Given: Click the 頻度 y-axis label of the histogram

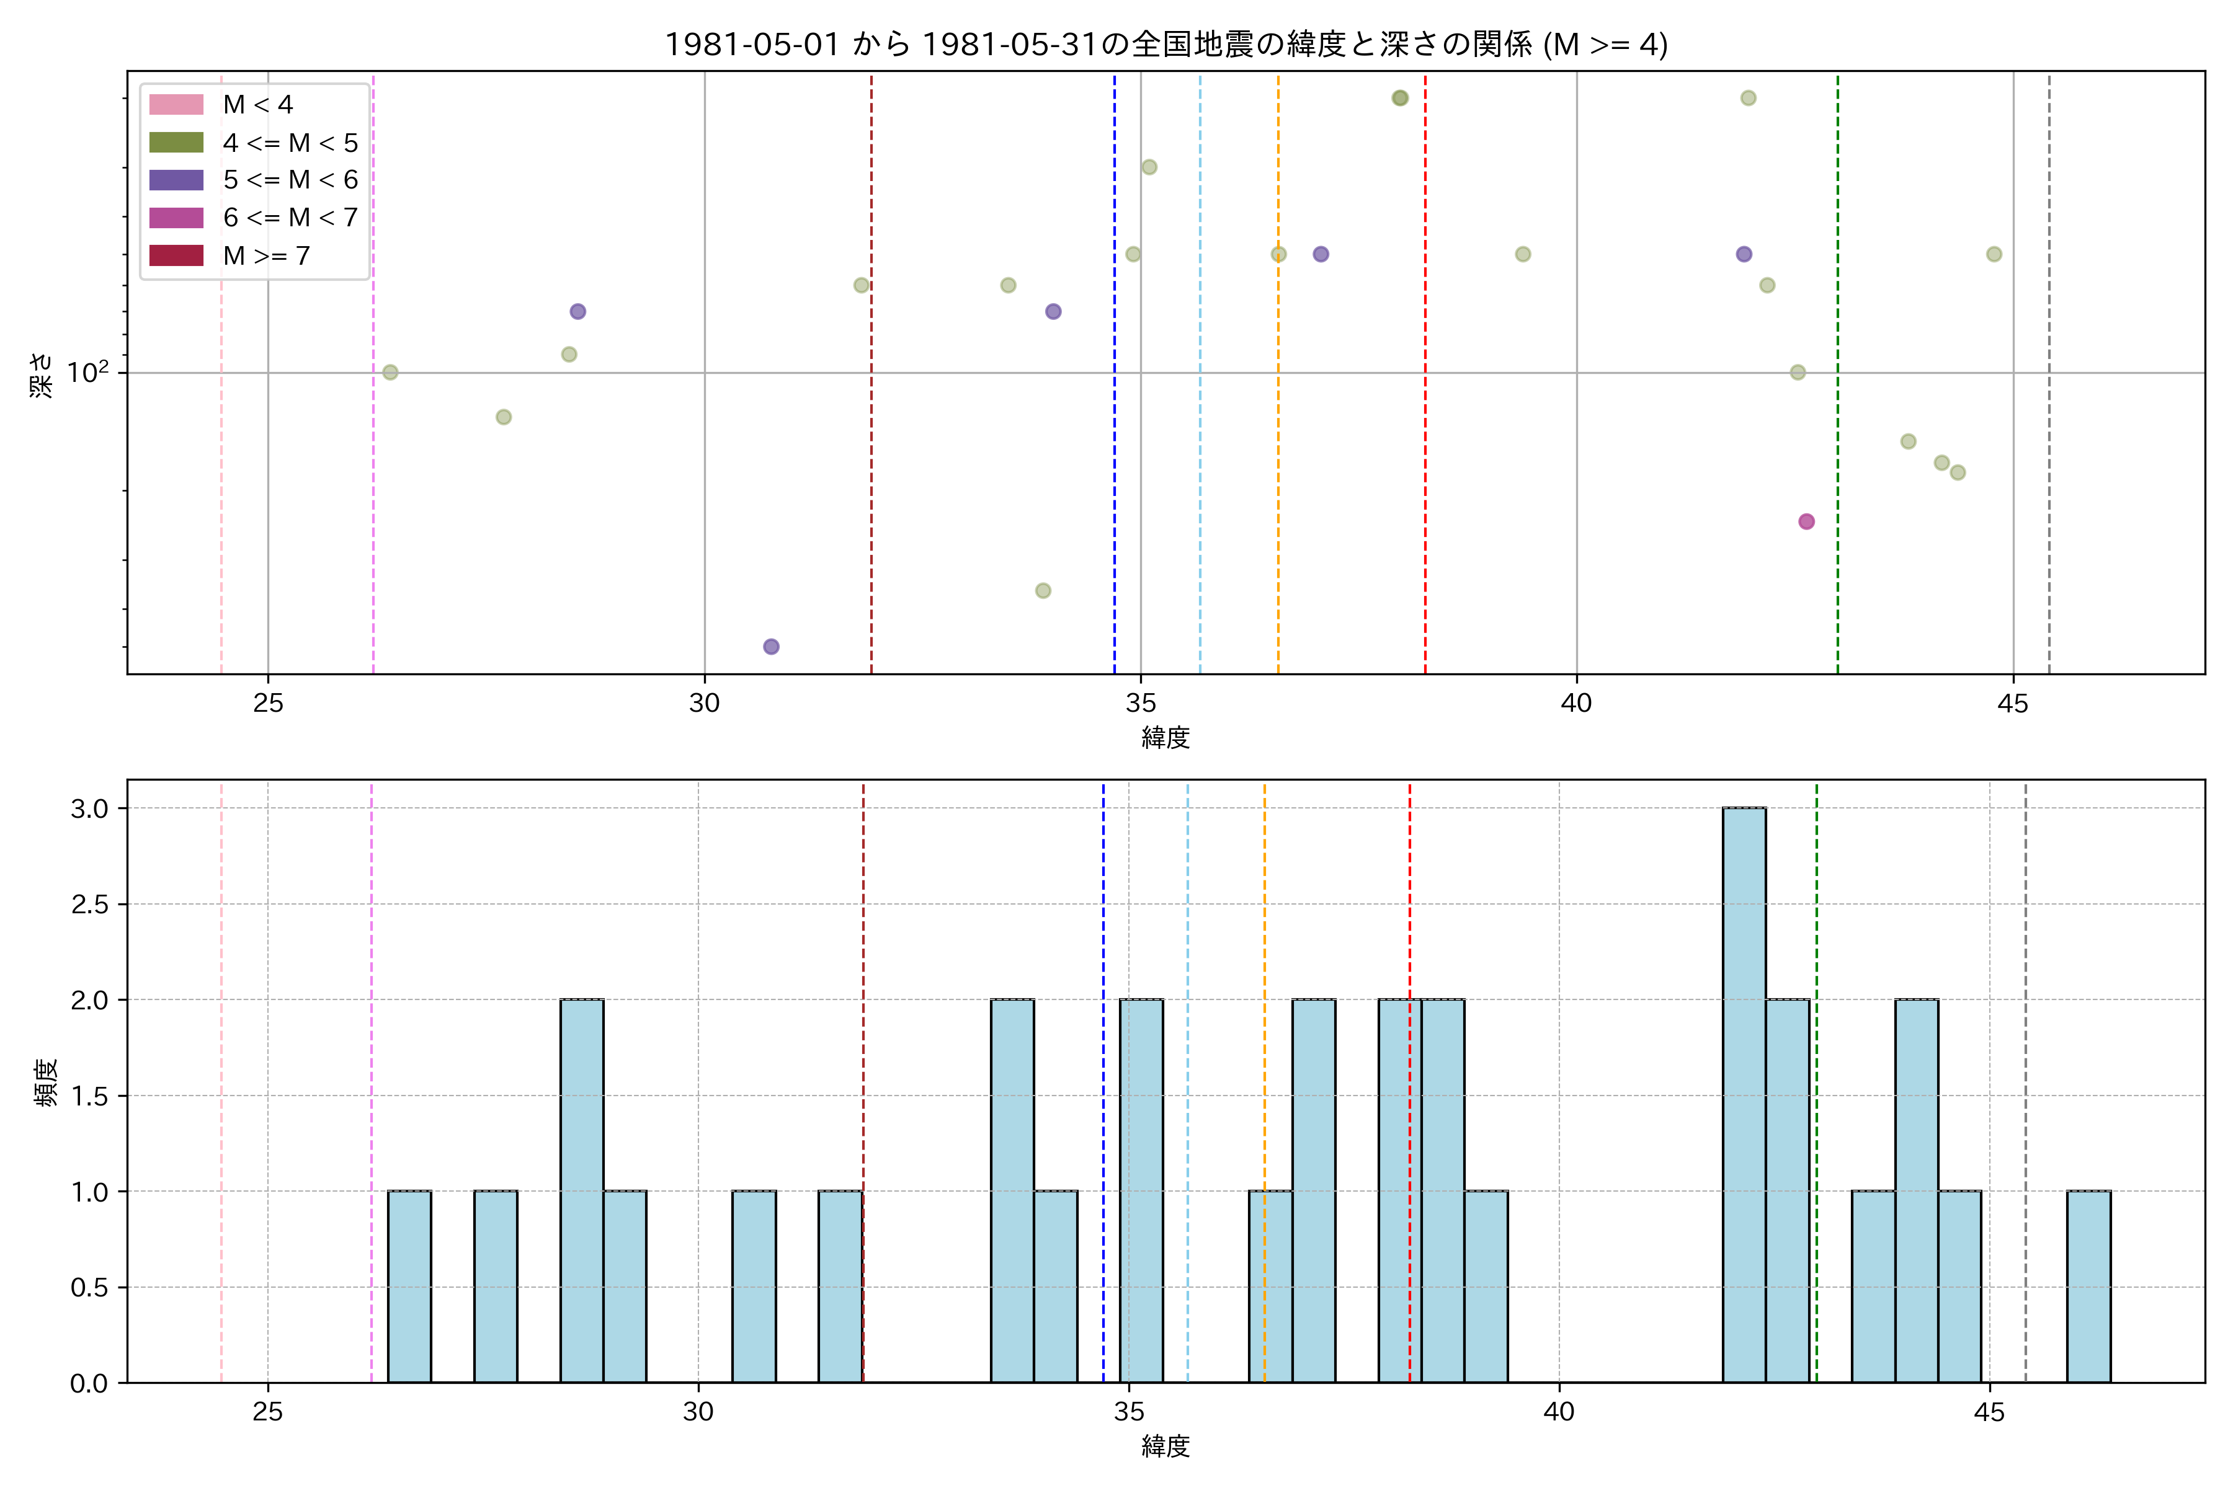Looking at the screenshot, I should pyautogui.click(x=45, y=1082).
